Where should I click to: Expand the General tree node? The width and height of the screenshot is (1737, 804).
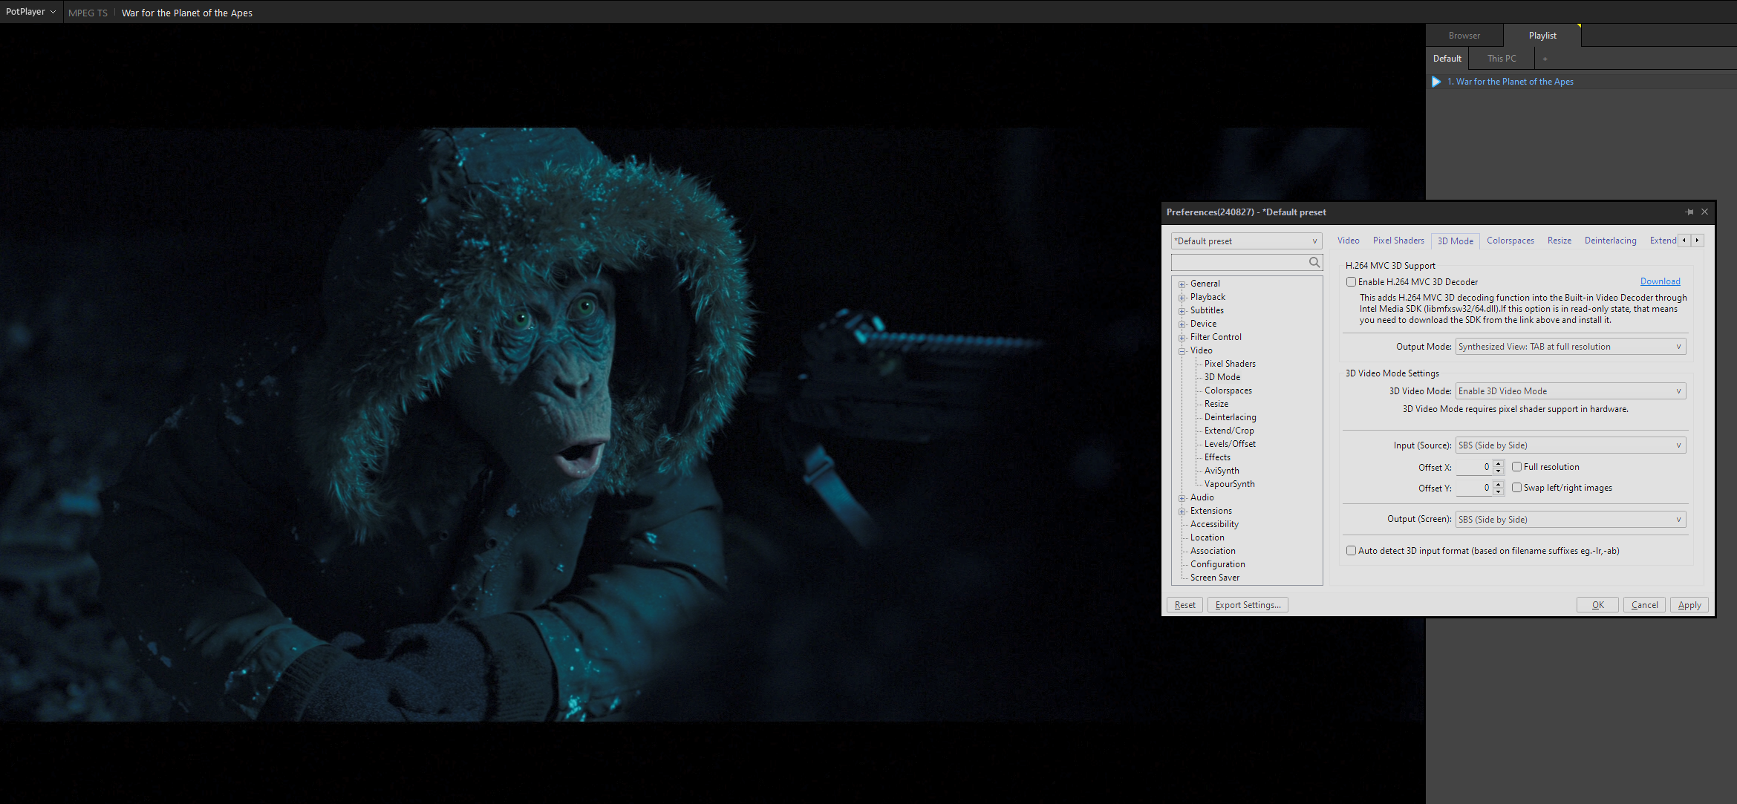pos(1182,284)
